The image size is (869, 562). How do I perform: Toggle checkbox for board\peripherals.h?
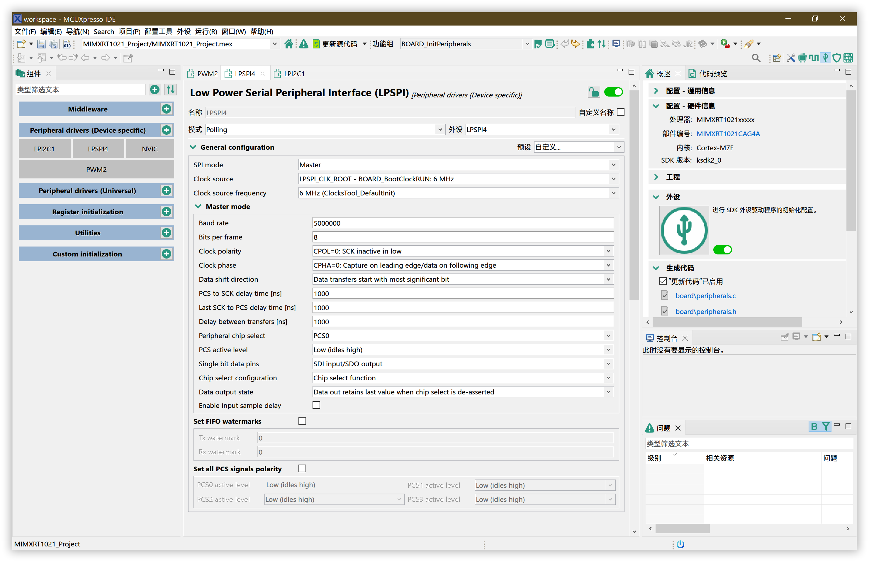pos(665,311)
